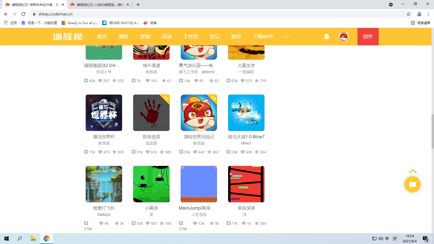434x244 pixels.
Task: Click the heart icon of 来自深渊
Action: click(244, 223)
